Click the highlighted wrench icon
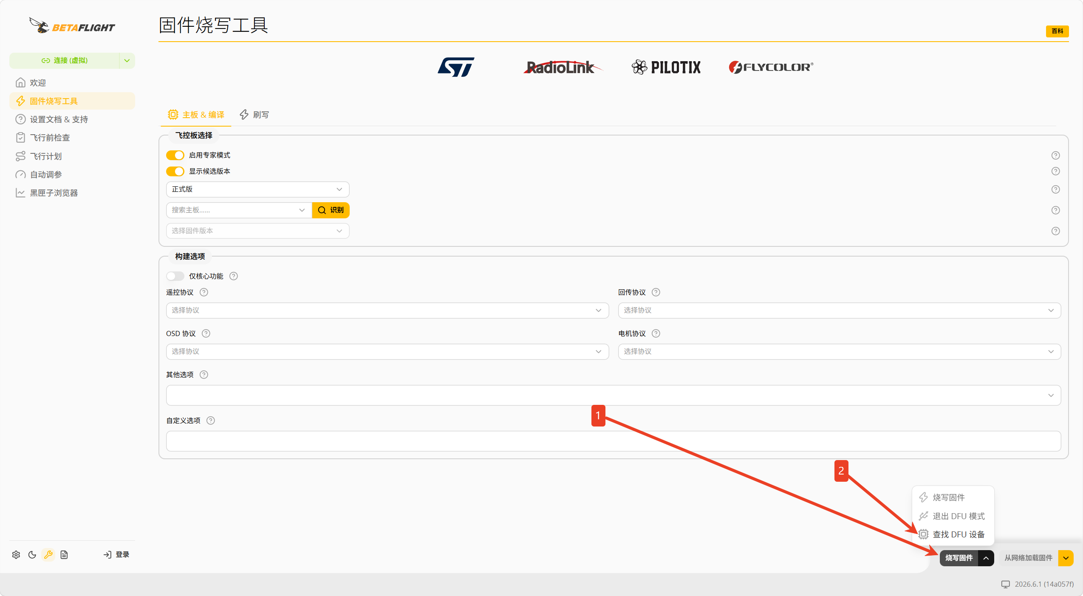This screenshot has width=1083, height=596. click(48, 555)
